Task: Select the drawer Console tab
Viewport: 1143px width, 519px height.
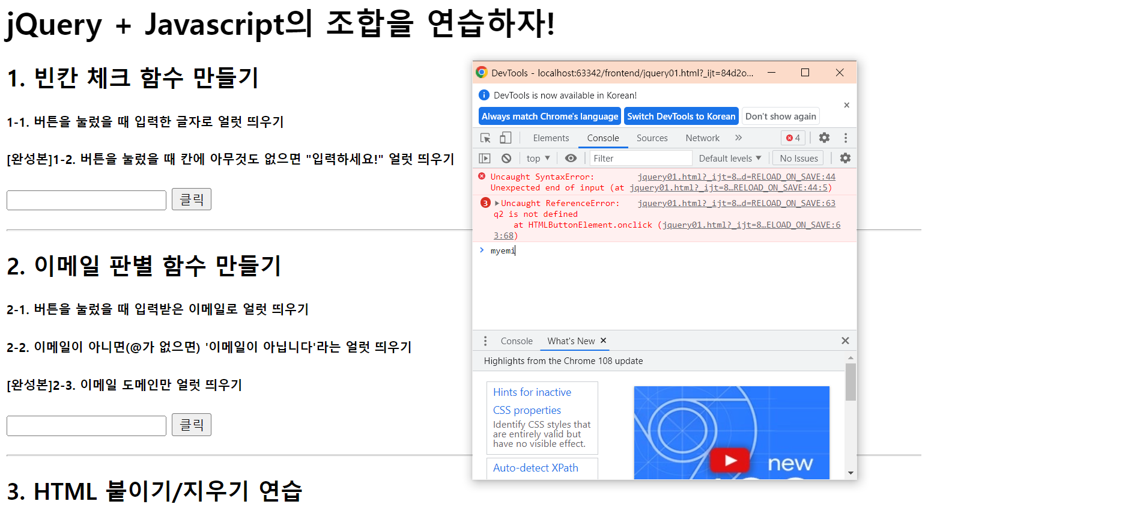Action: (517, 341)
